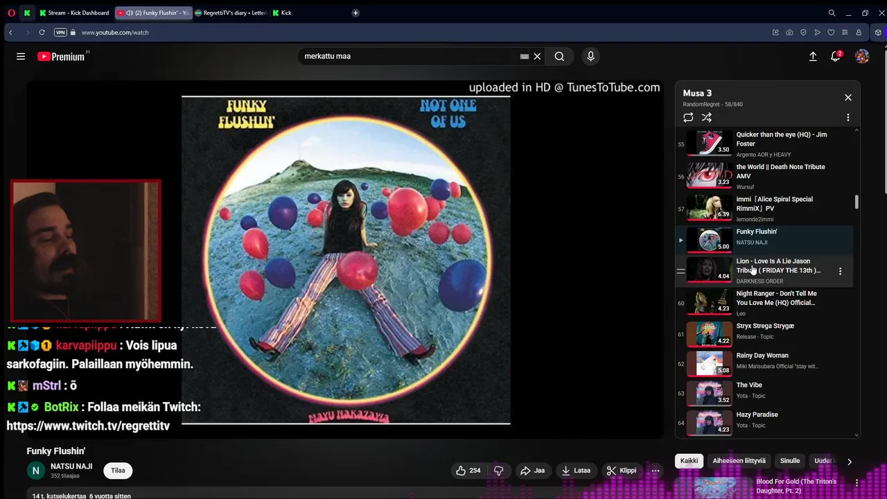Image resolution: width=887 pixels, height=499 pixels.
Task: Open the pinned Kick tab icon
Action: pos(27,12)
